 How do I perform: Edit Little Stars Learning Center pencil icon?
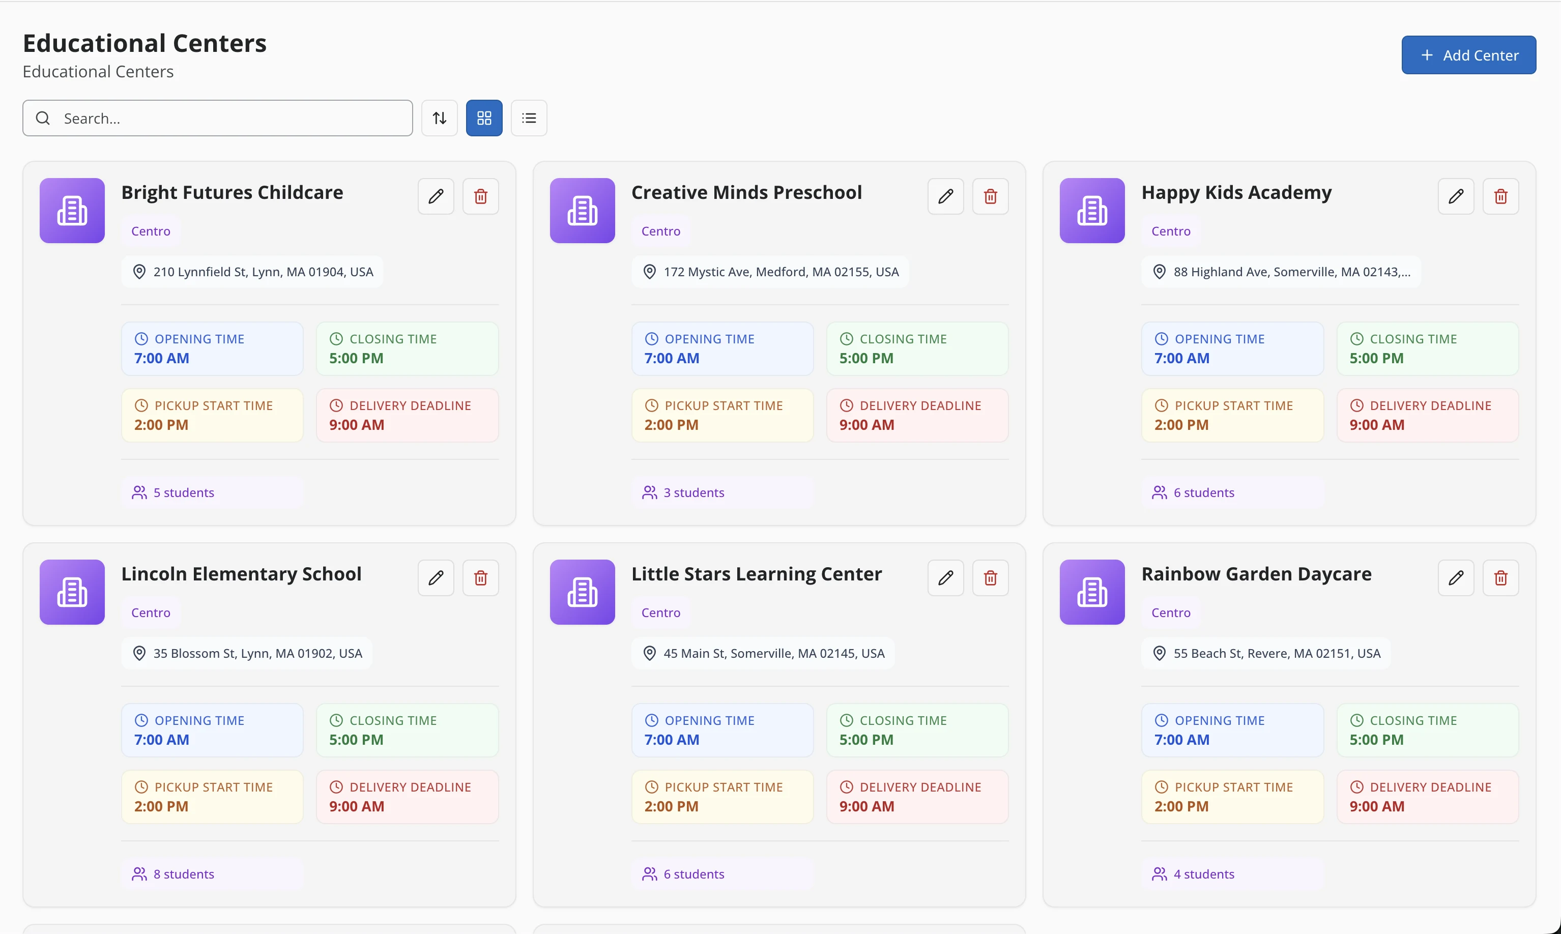(945, 578)
